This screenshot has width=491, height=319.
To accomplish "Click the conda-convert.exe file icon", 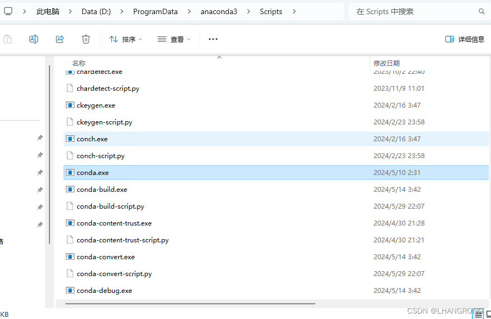I will tap(70, 257).
